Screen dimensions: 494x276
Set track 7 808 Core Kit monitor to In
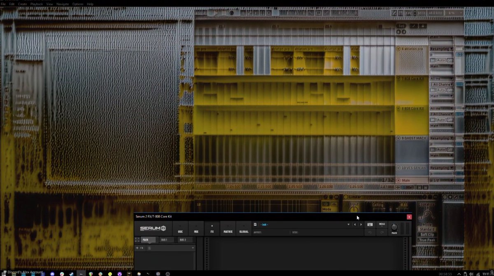tap(432, 90)
